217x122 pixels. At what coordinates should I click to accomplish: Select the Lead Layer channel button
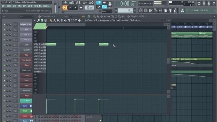[x=26, y=70]
